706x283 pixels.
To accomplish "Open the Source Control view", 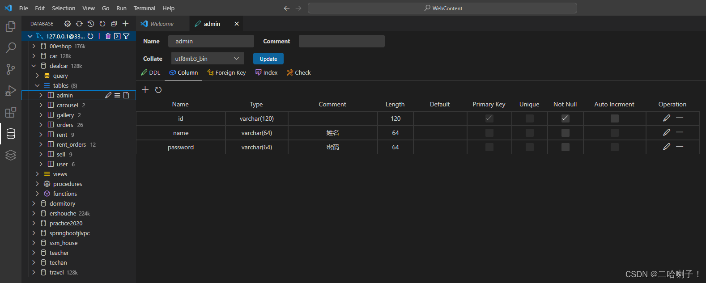I will coord(11,69).
